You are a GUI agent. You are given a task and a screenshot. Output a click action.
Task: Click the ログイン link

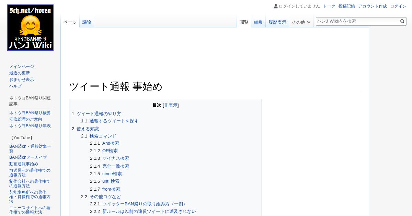tap(398, 6)
